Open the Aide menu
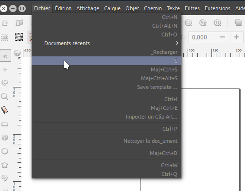The width and height of the screenshot is (245, 191). click(x=240, y=8)
